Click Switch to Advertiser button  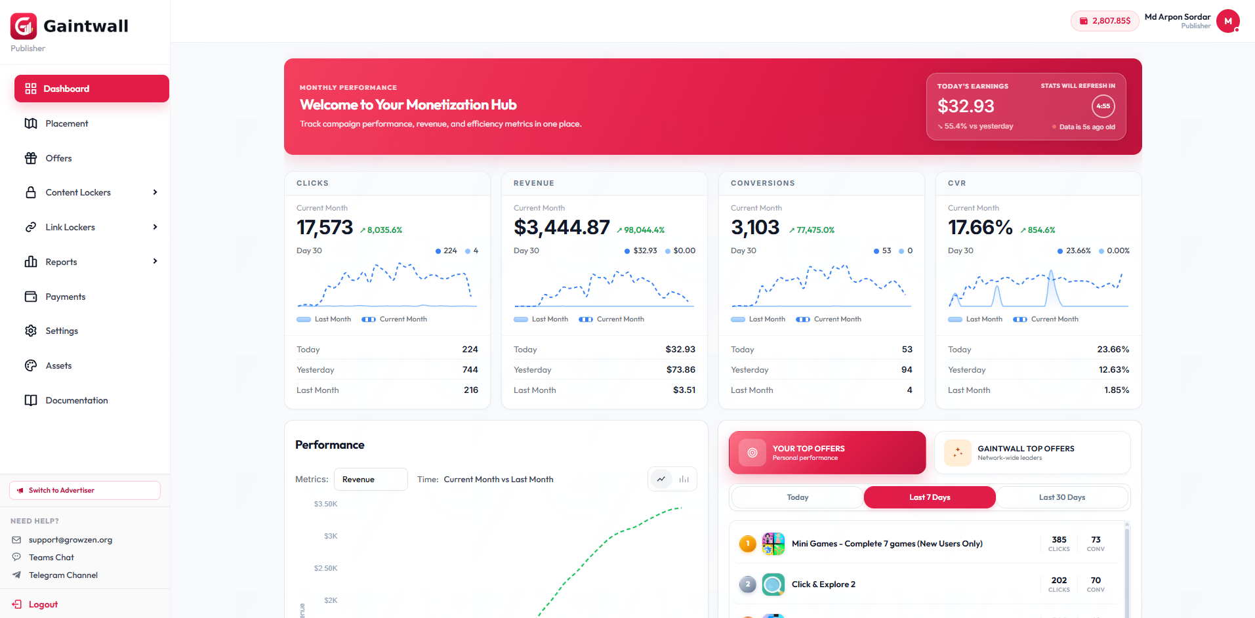click(x=85, y=490)
